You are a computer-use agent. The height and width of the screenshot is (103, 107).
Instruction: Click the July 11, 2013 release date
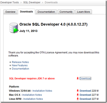(28, 31)
